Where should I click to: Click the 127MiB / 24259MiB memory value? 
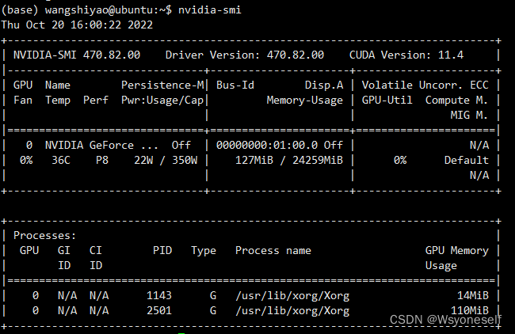pyautogui.click(x=288, y=160)
